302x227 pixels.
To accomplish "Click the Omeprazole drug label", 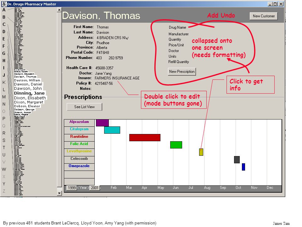I will tap(79, 166).
